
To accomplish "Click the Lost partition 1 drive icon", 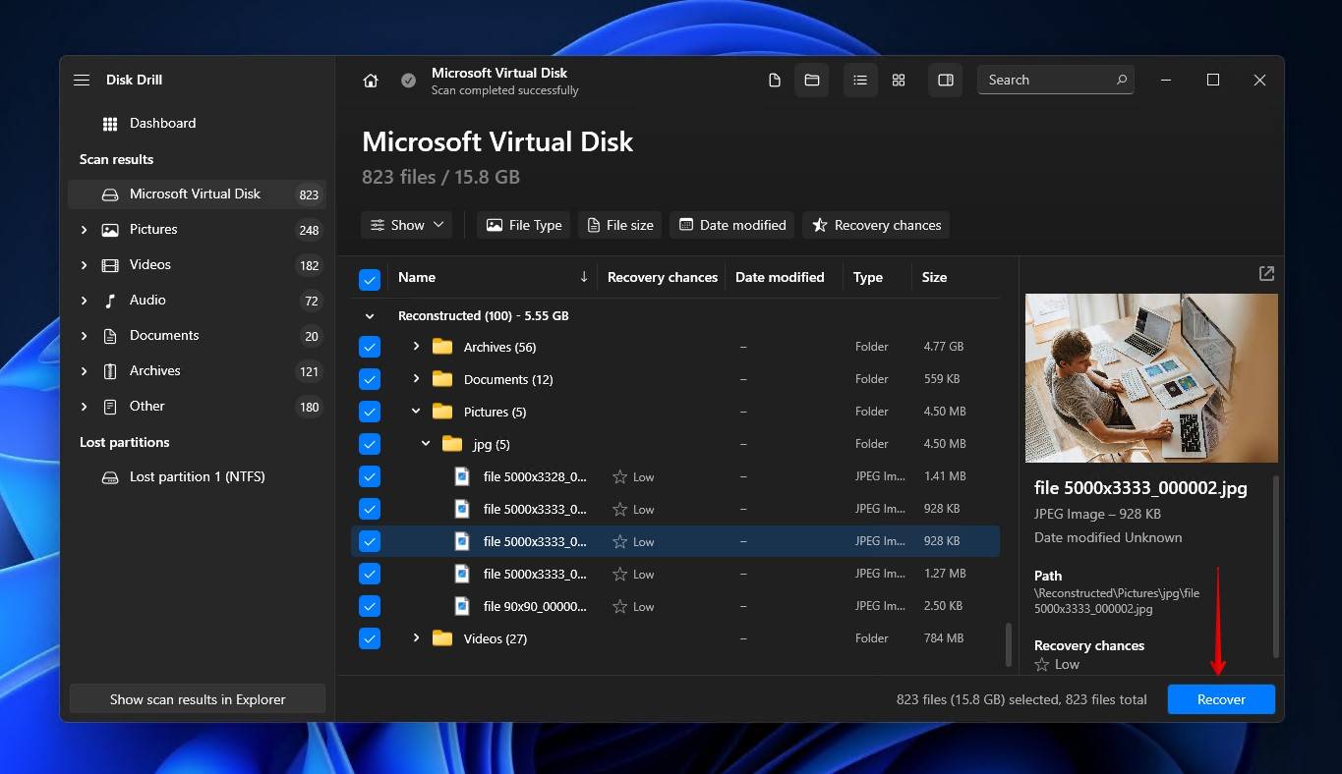I will click(110, 477).
